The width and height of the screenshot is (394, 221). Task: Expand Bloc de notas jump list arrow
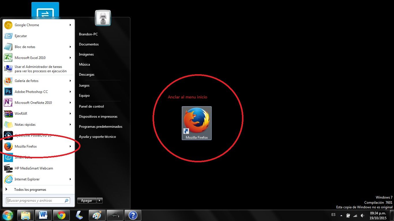(70, 47)
